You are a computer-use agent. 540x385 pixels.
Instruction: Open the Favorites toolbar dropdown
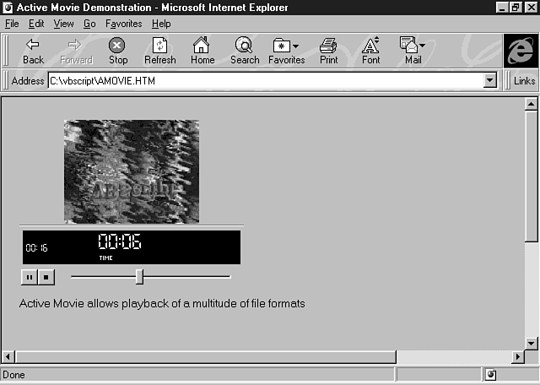tap(286, 50)
